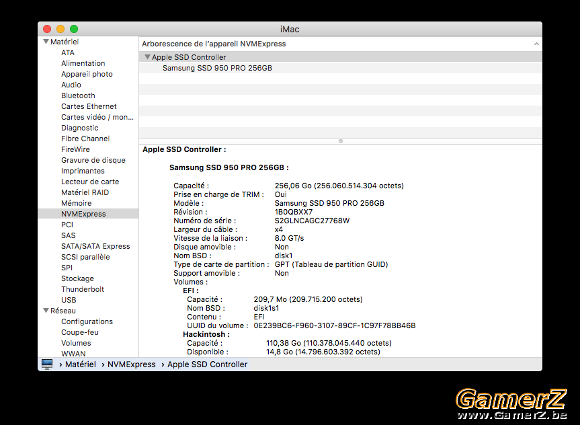Click the sort chevron in the NVMExpress column header
This screenshot has width=580, height=425.
pyautogui.click(x=536, y=44)
